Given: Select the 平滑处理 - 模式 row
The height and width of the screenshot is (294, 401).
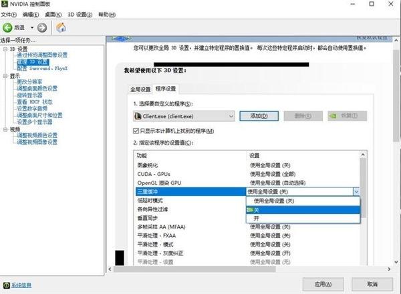Looking at the screenshot, I should click(x=247, y=244).
